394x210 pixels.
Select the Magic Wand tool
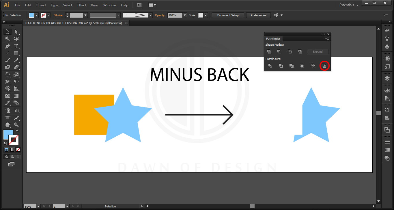tap(7, 38)
